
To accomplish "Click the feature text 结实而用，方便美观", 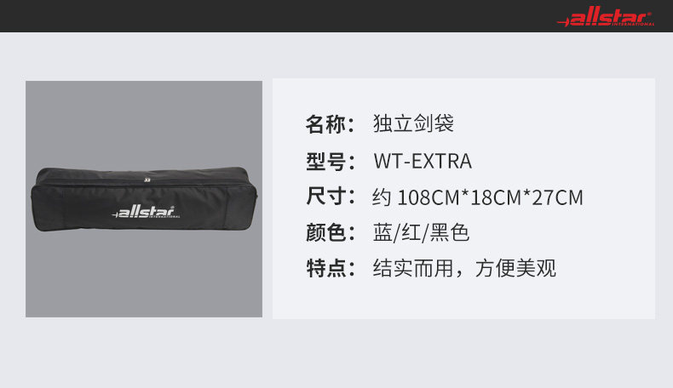I will 464,268.
